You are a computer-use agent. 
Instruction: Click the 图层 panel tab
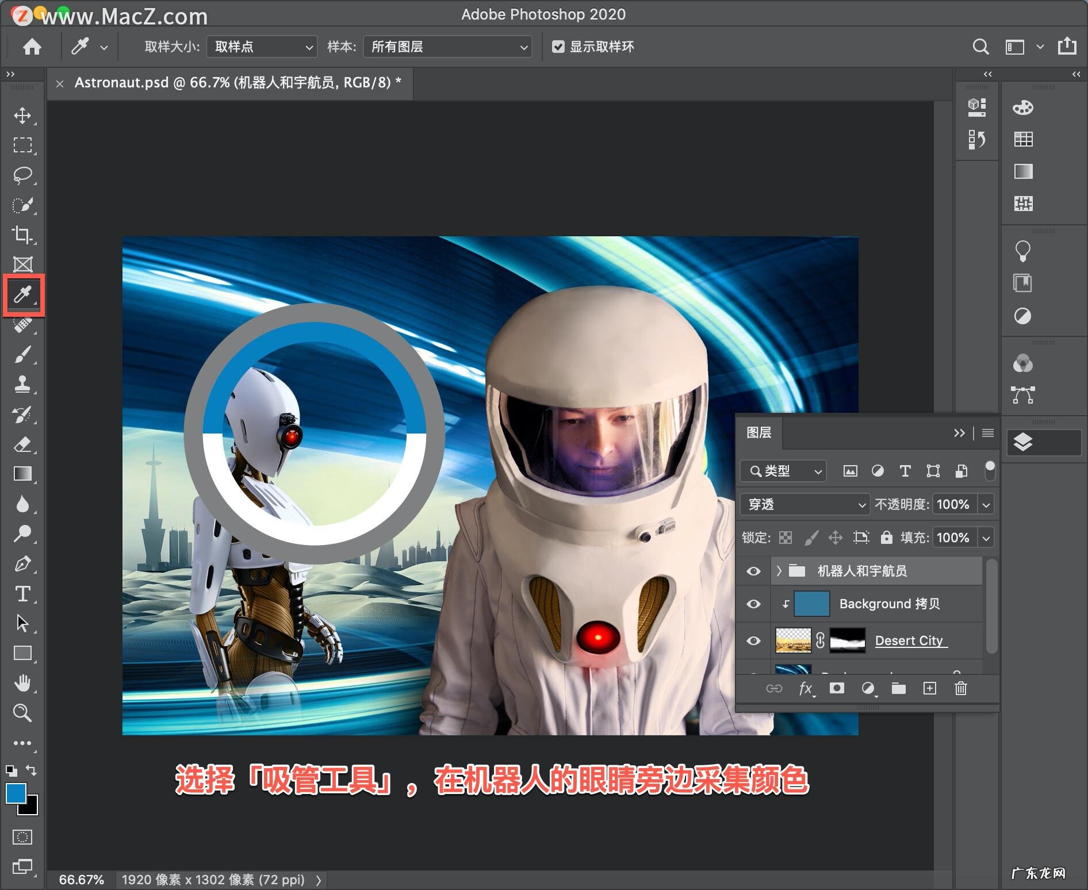tap(758, 433)
